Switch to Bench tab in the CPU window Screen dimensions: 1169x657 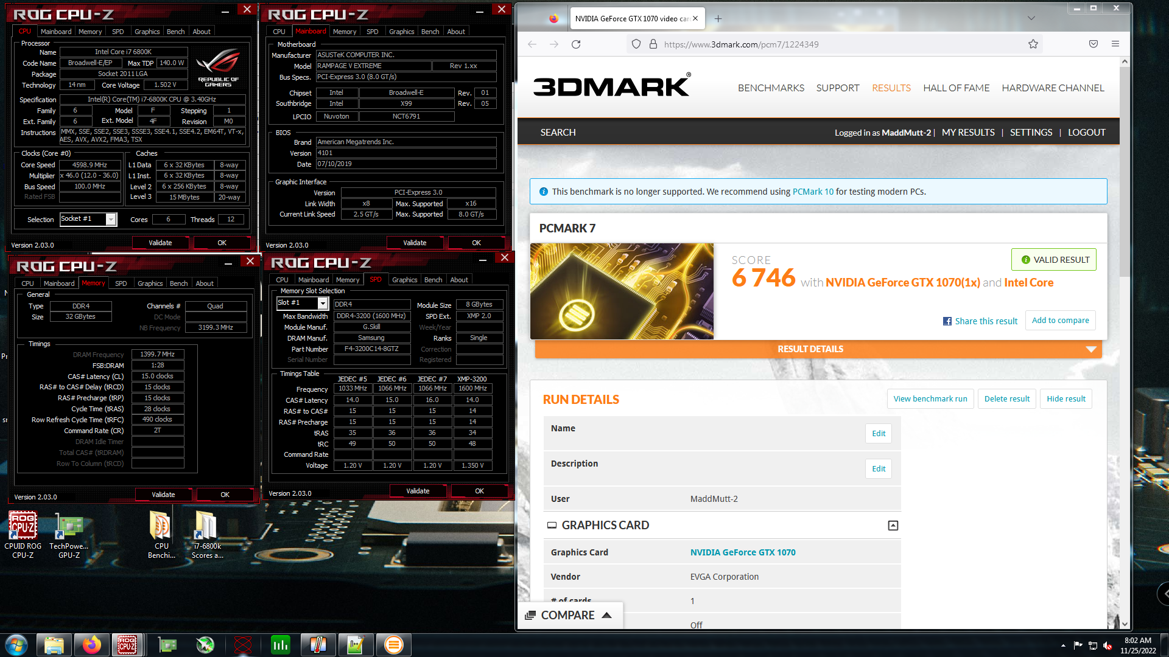pyautogui.click(x=175, y=32)
